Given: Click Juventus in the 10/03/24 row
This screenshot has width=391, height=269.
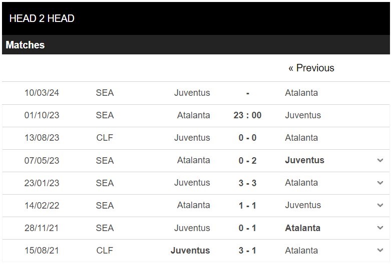Looking at the screenshot, I should [192, 93].
